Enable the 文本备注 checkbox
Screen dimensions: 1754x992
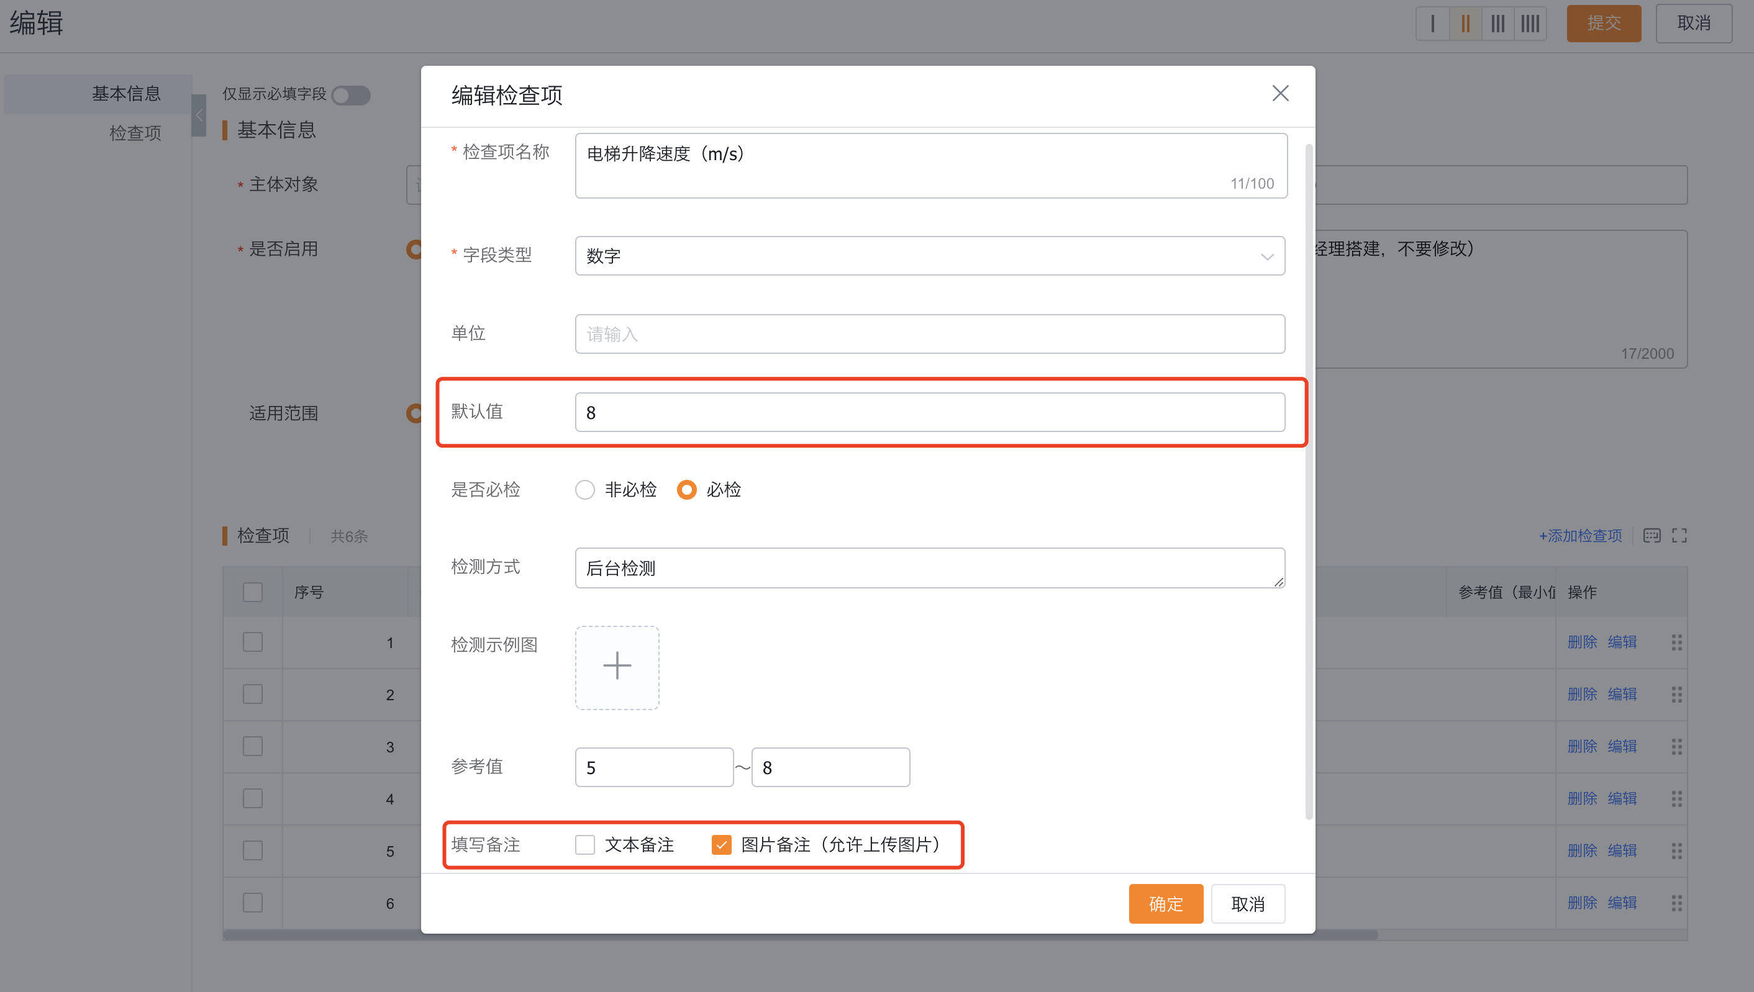click(585, 845)
